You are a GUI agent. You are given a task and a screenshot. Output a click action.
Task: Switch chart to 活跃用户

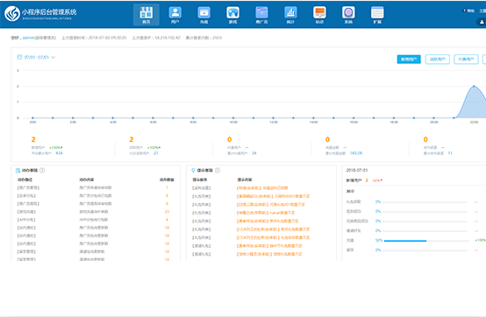point(438,59)
